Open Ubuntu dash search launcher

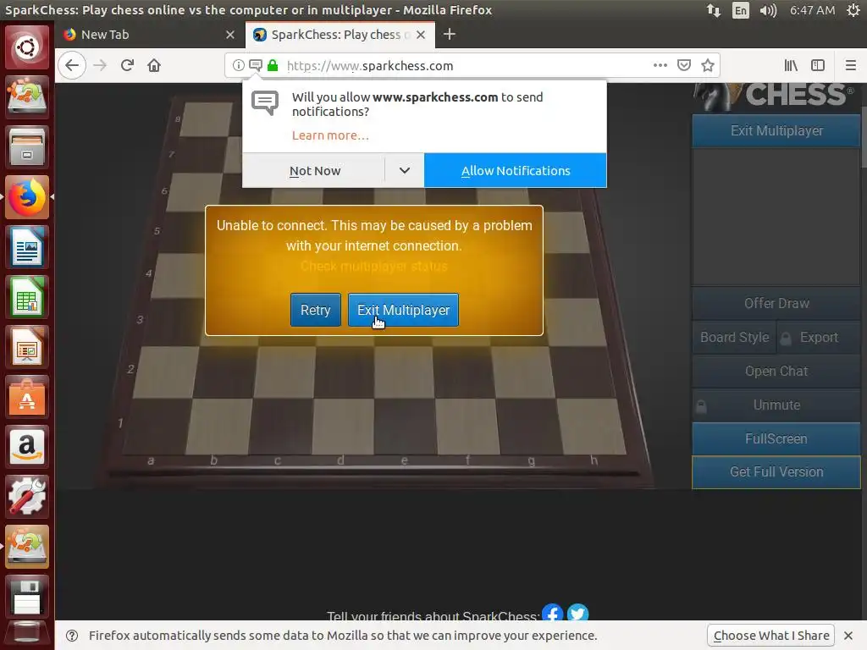pos(26,47)
